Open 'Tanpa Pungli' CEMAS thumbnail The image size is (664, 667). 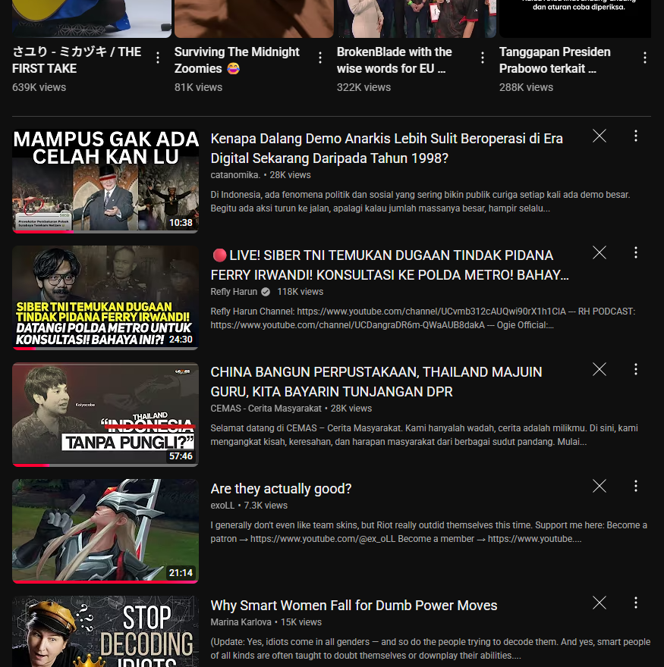tap(105, 414)
